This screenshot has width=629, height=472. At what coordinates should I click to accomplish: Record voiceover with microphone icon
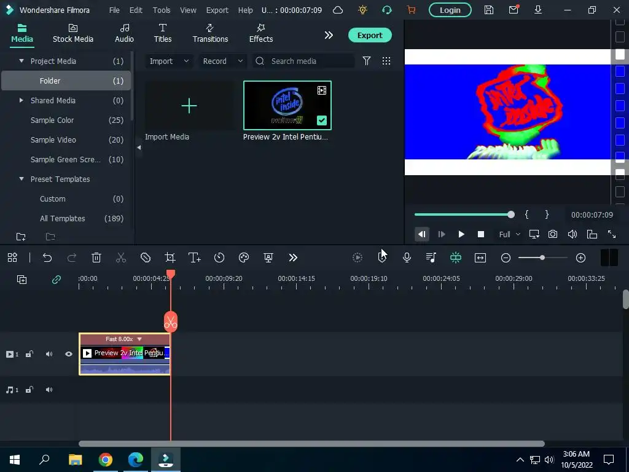(x=407, y=258)
